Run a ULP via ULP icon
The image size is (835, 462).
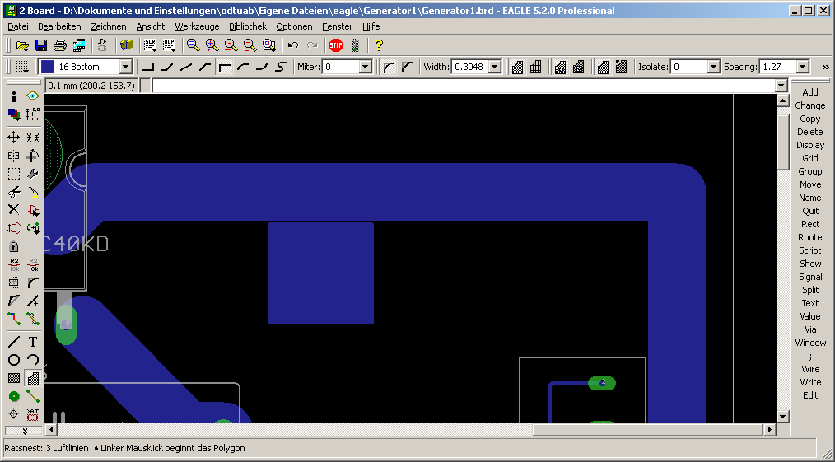(170, 45)
